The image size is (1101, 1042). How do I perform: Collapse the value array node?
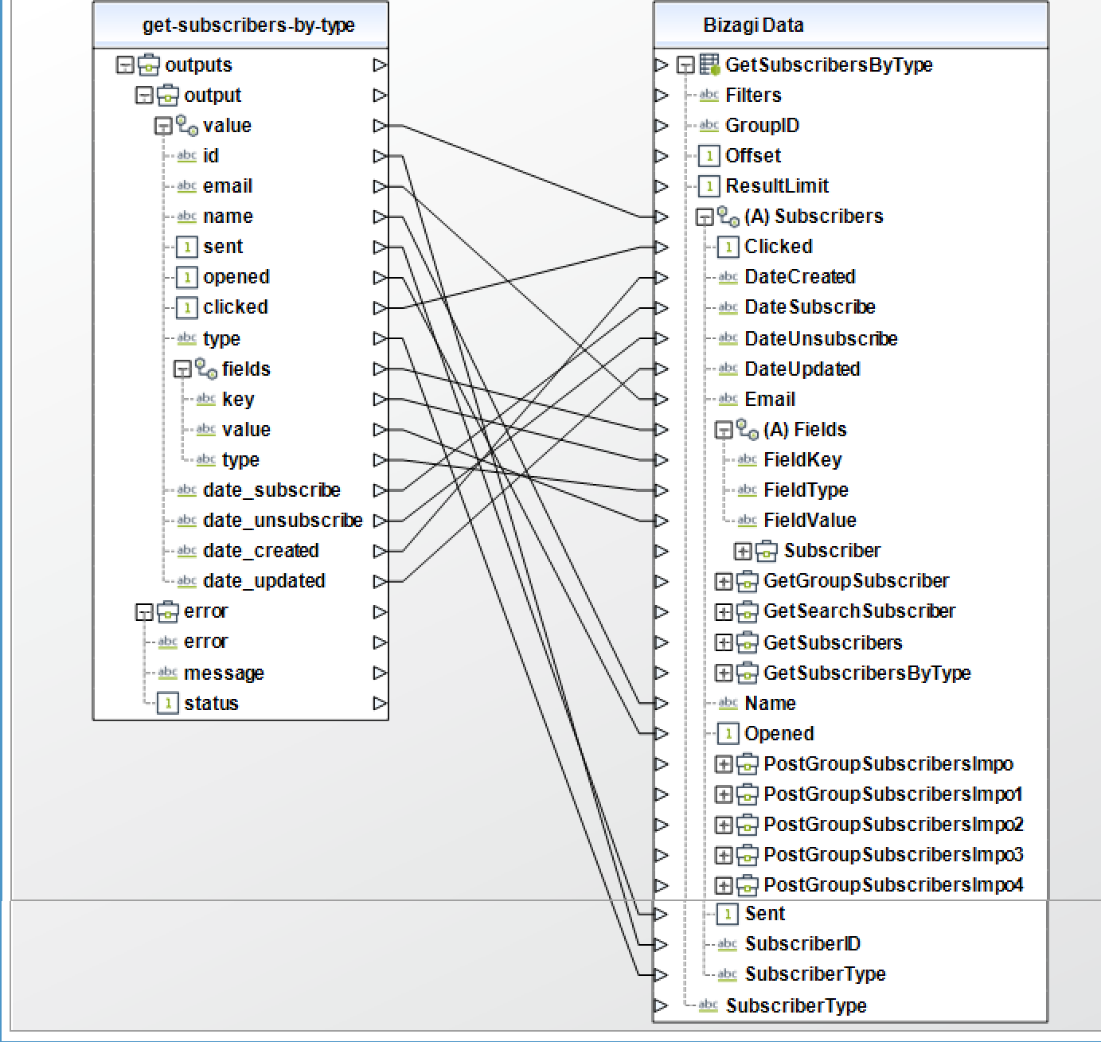click(x=163, y=126)
